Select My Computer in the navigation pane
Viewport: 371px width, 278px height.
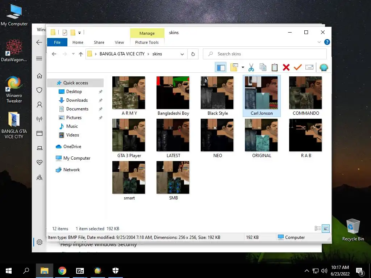[77, 158]
